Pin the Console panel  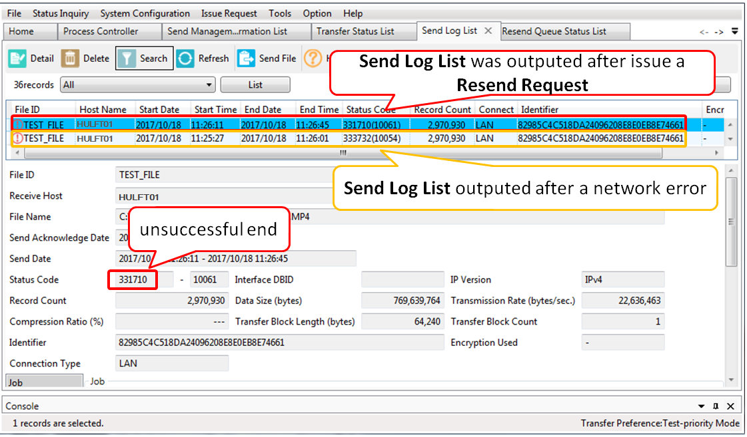pyautogui.click(x=716, y=406)
